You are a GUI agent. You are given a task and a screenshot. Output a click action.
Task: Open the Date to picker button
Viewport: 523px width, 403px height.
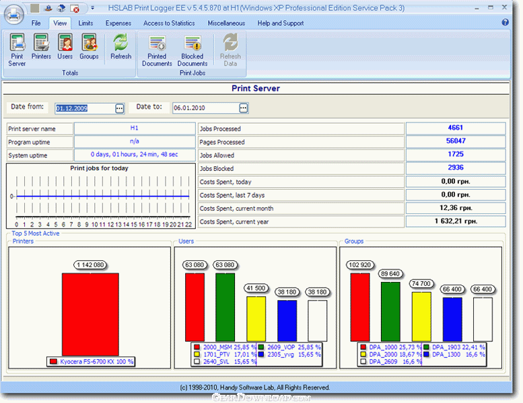click(x=244, y=108)
